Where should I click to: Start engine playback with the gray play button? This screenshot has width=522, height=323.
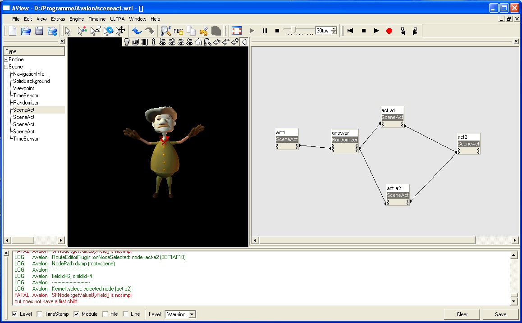[x=252, y=31]
